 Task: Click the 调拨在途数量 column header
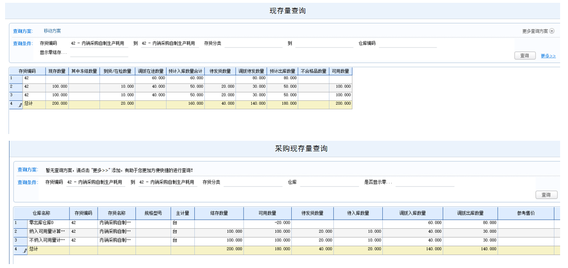(150, 71)
